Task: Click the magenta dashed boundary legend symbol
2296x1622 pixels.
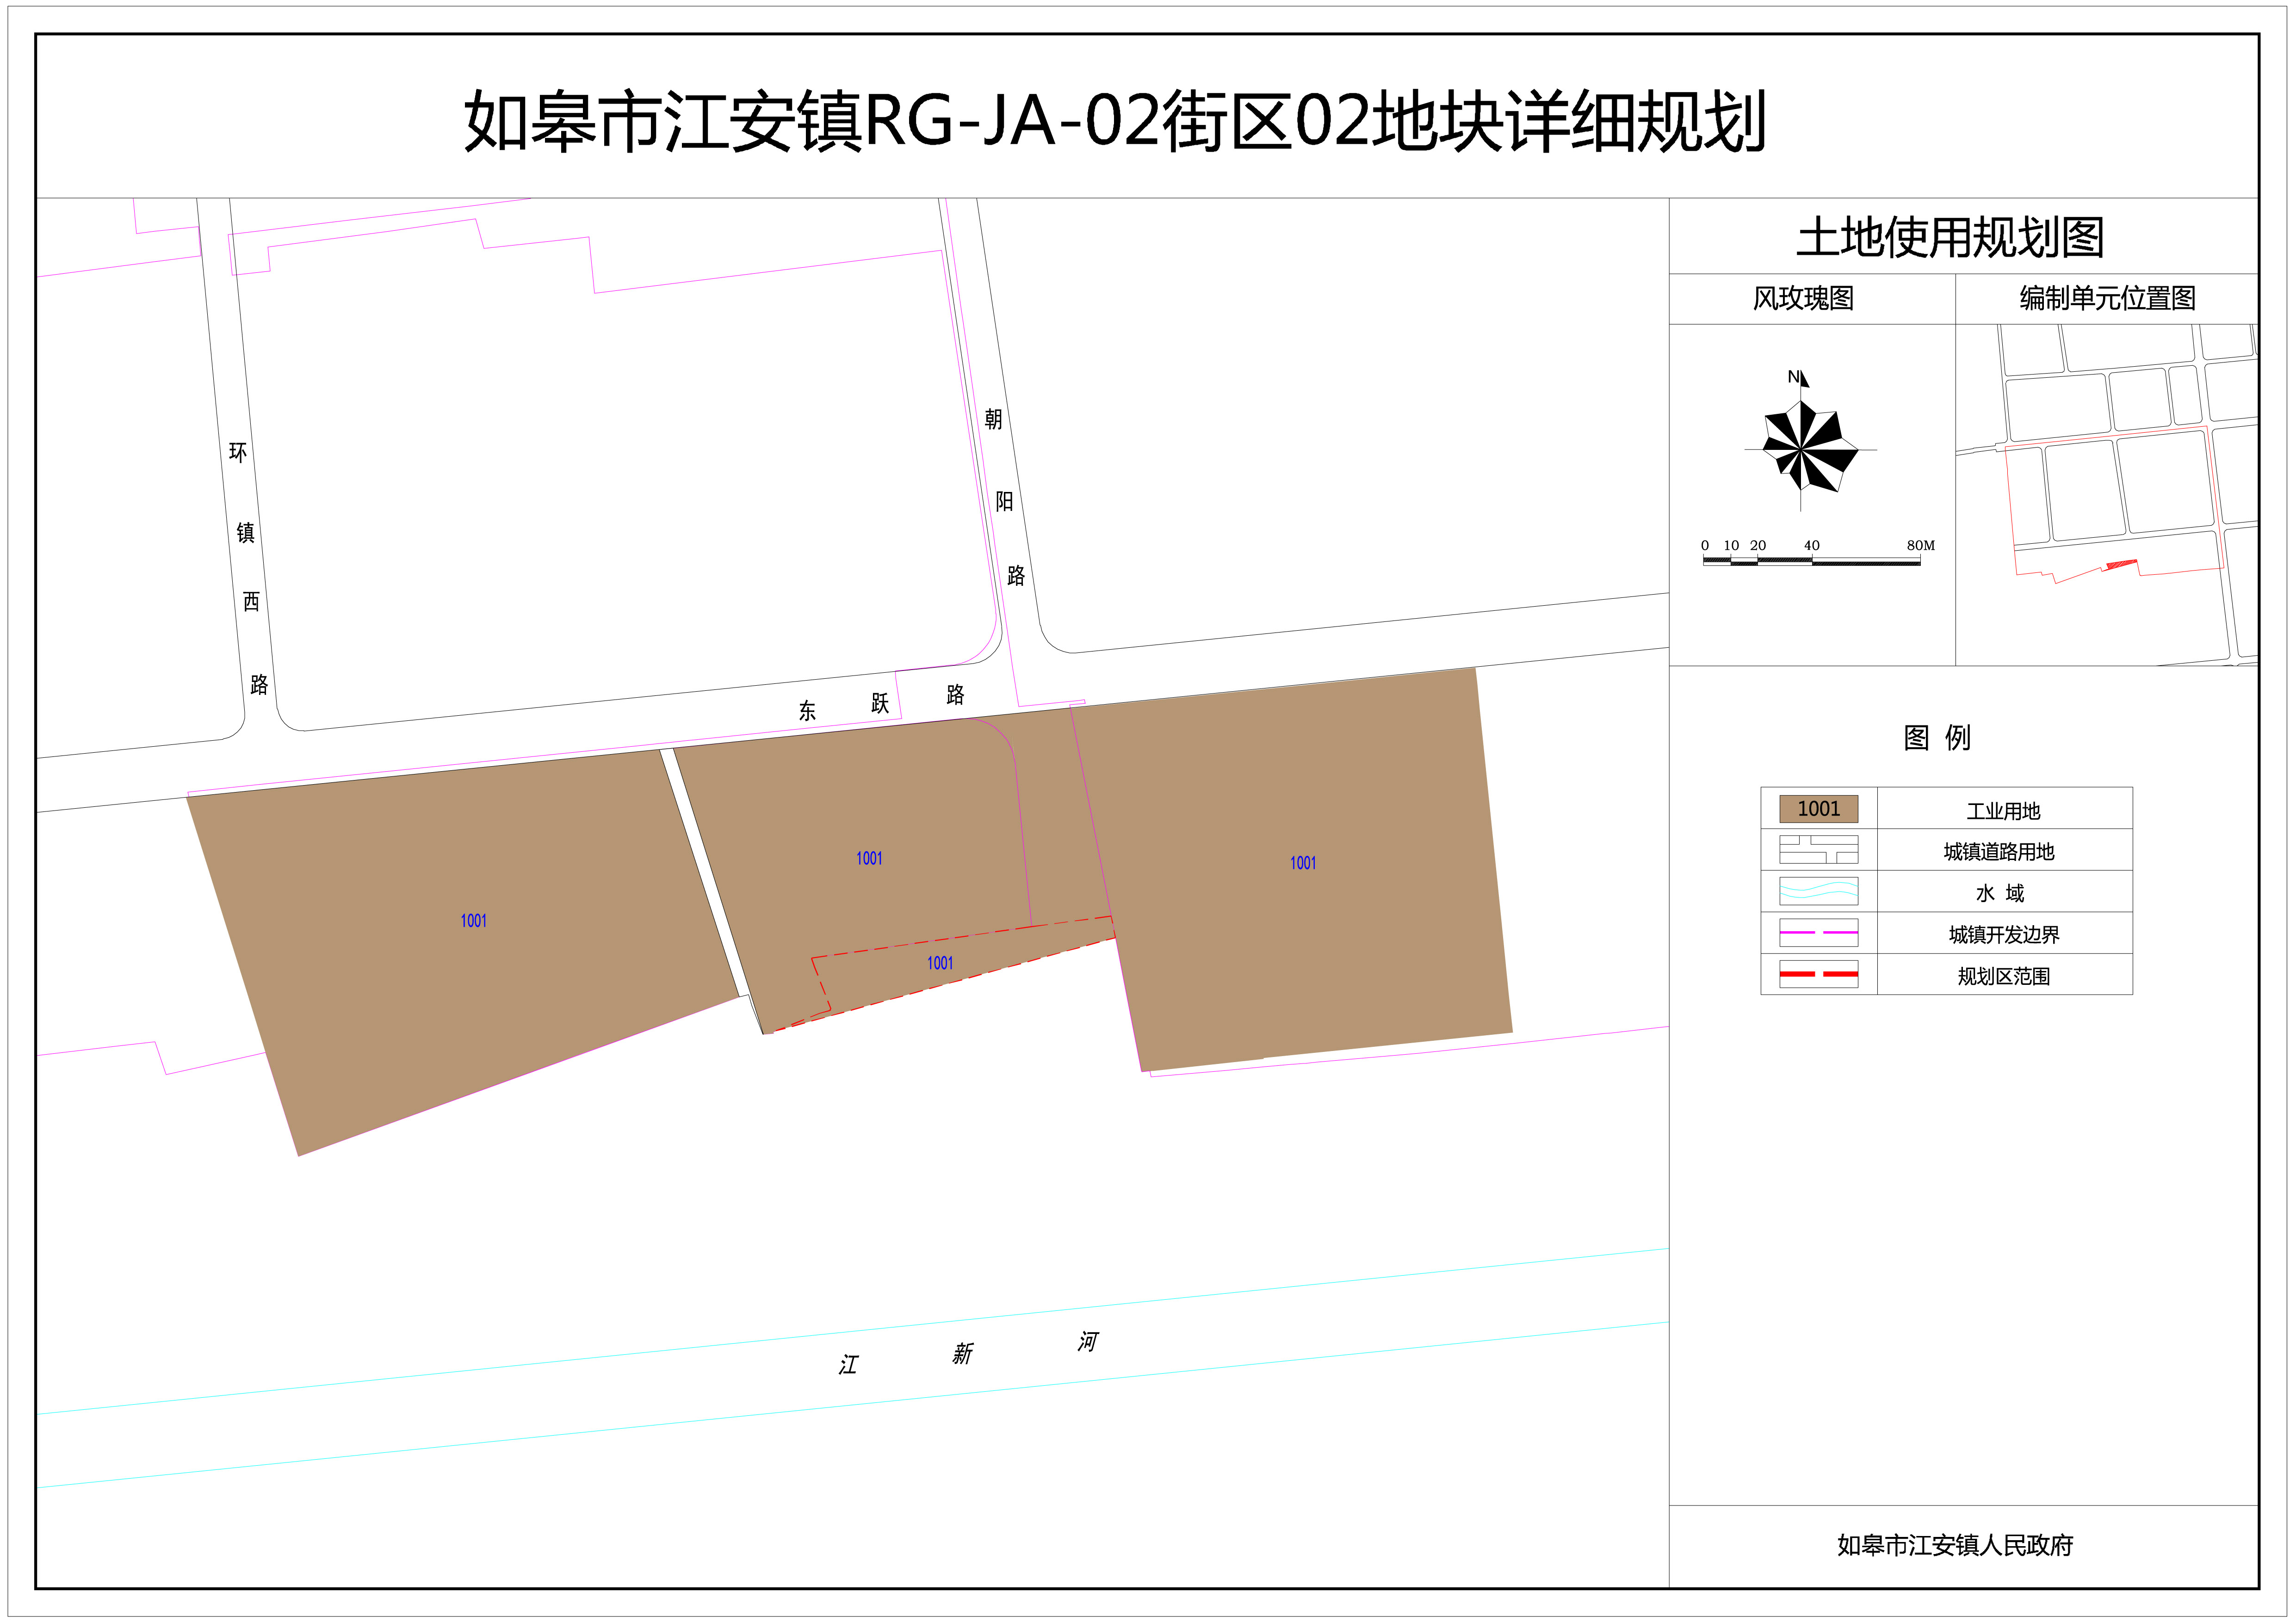Action: (x=1818, y=933)
